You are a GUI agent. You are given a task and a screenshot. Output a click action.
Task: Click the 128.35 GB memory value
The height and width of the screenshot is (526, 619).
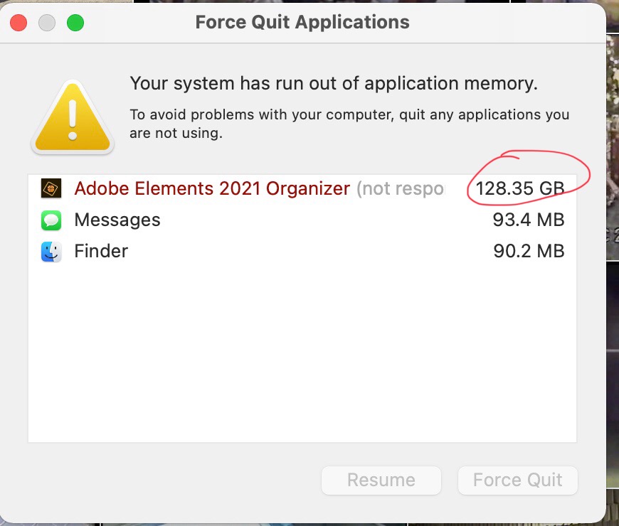click(520, 188)
